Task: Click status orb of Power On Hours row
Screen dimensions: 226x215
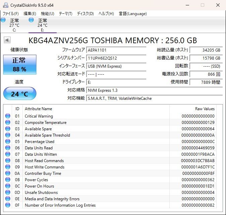Action: (x=8, y=186)
